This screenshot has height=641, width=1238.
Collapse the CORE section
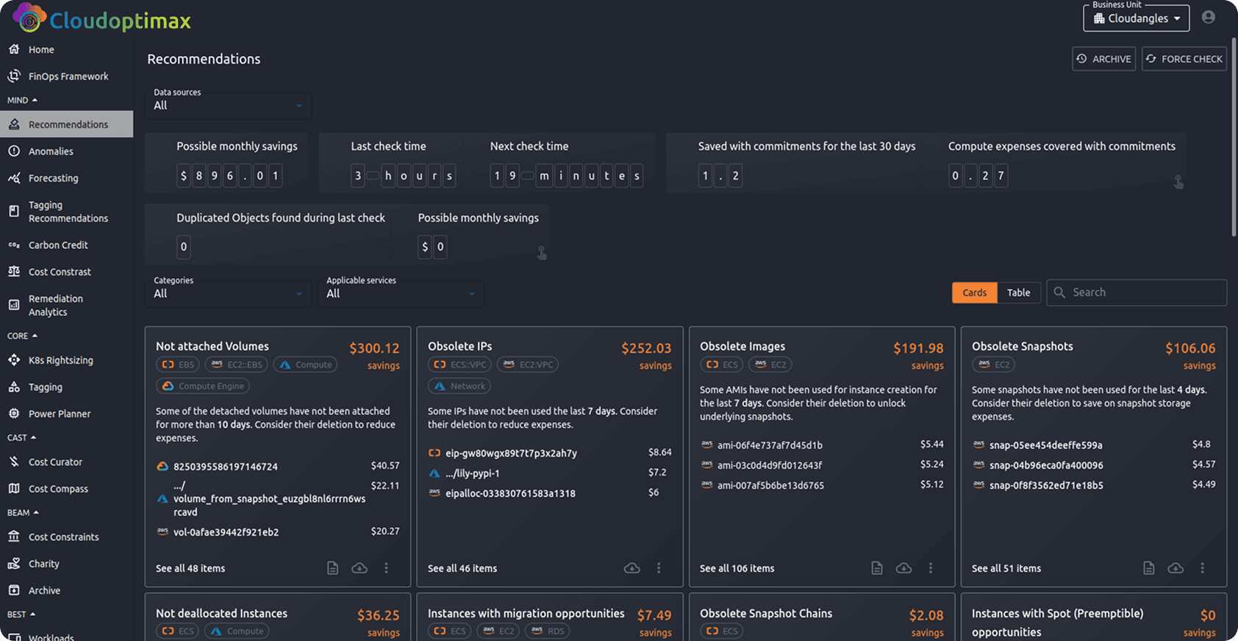(x=22, y=336)
